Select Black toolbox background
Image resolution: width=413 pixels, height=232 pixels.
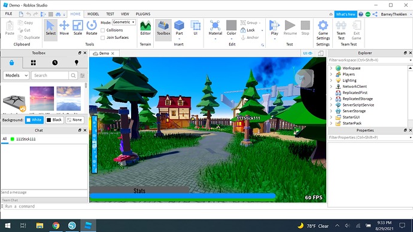click(x=54, y=120)
